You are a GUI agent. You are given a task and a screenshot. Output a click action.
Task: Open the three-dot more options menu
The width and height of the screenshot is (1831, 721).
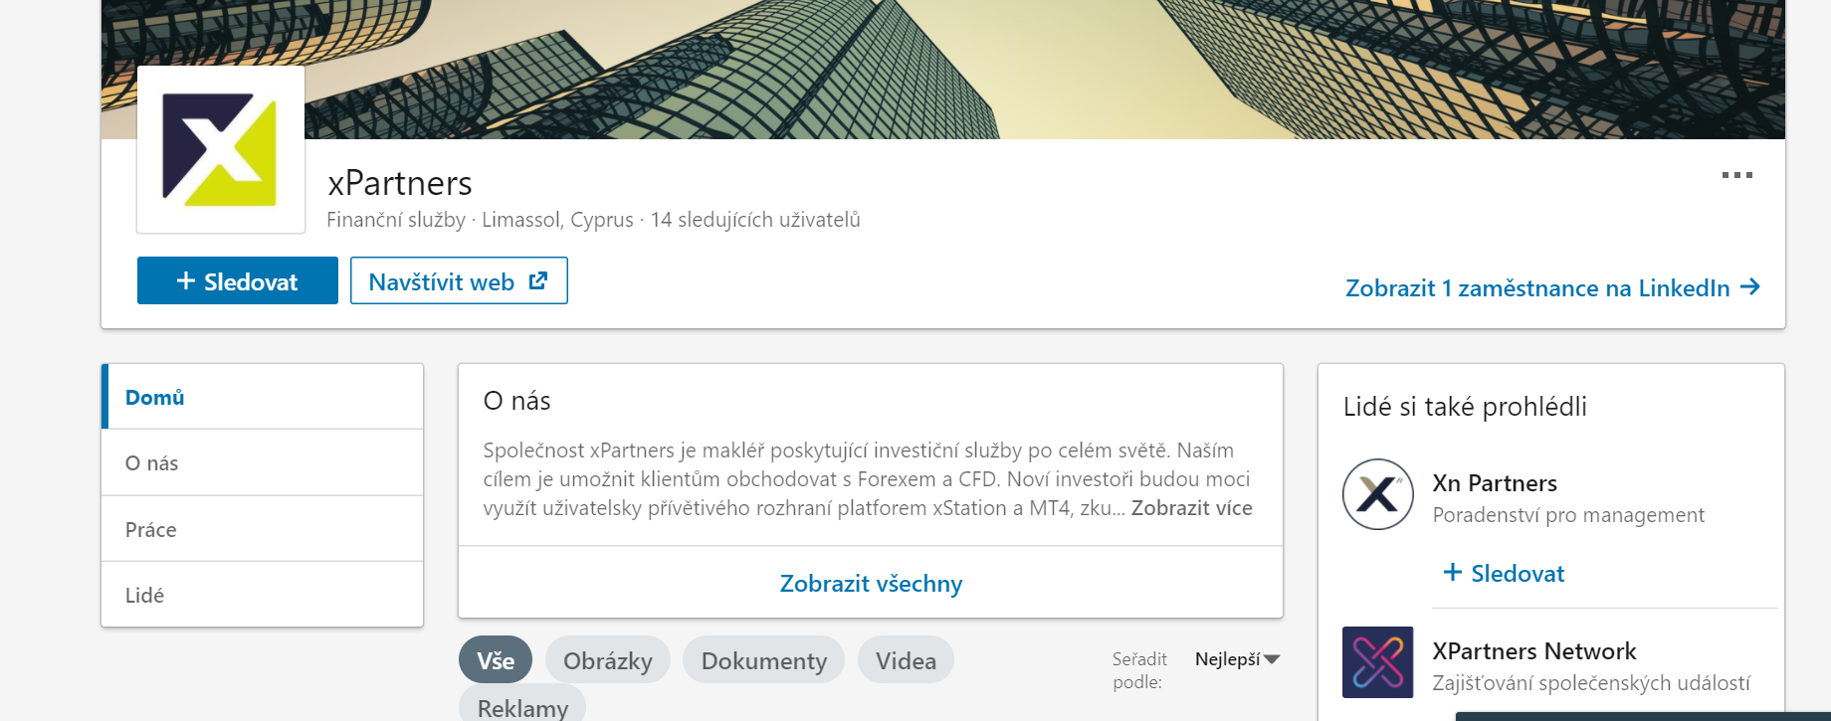coord(1736,175)
